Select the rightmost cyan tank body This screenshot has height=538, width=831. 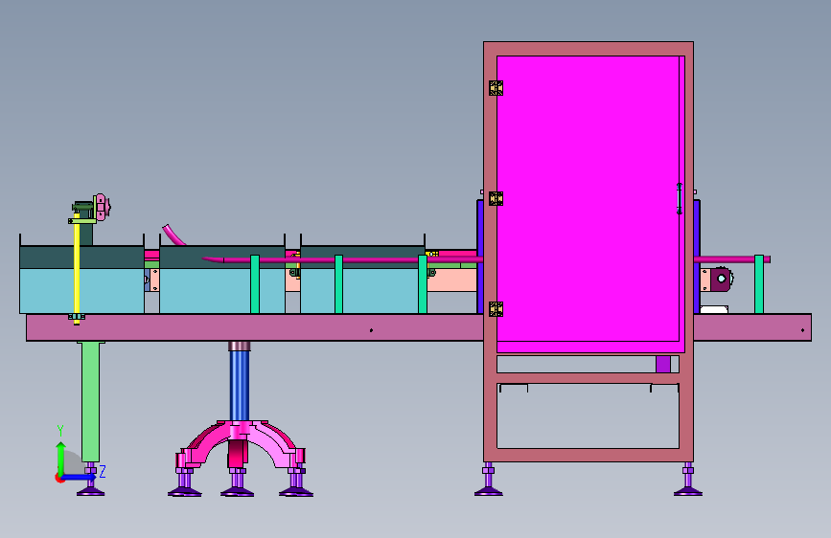[362, 291]
